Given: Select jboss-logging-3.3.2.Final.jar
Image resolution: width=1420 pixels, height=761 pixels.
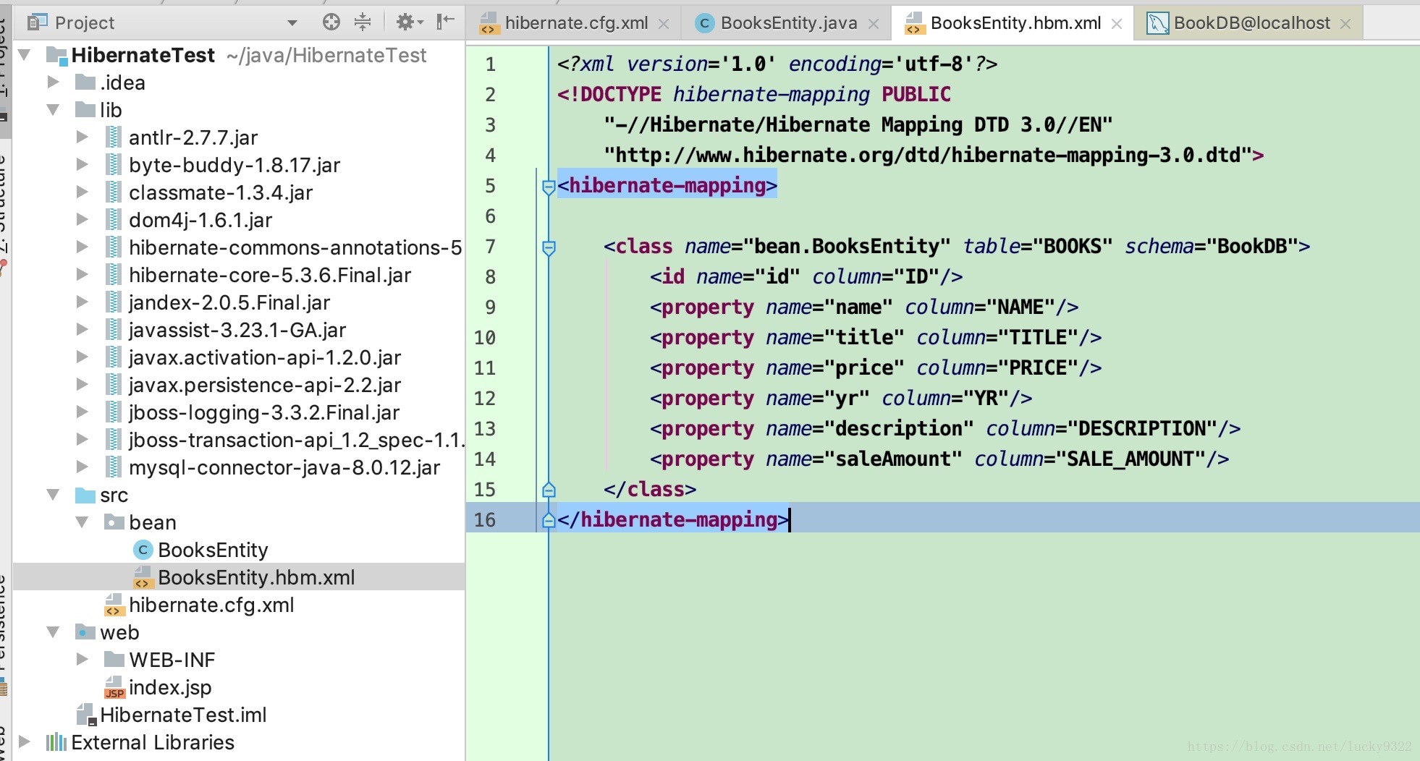Looking at the screenshot, I should coord(264,412).
